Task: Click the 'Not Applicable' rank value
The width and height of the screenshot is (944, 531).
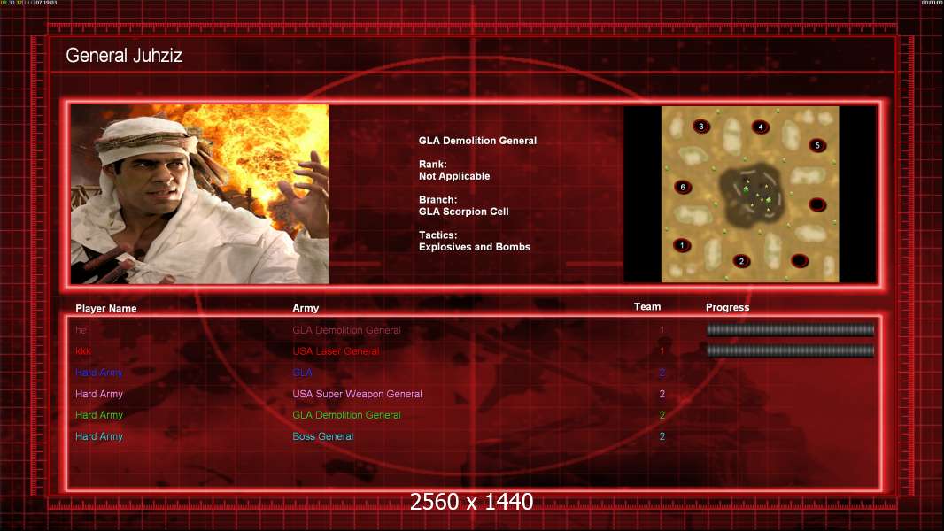Action: point(454,176)
